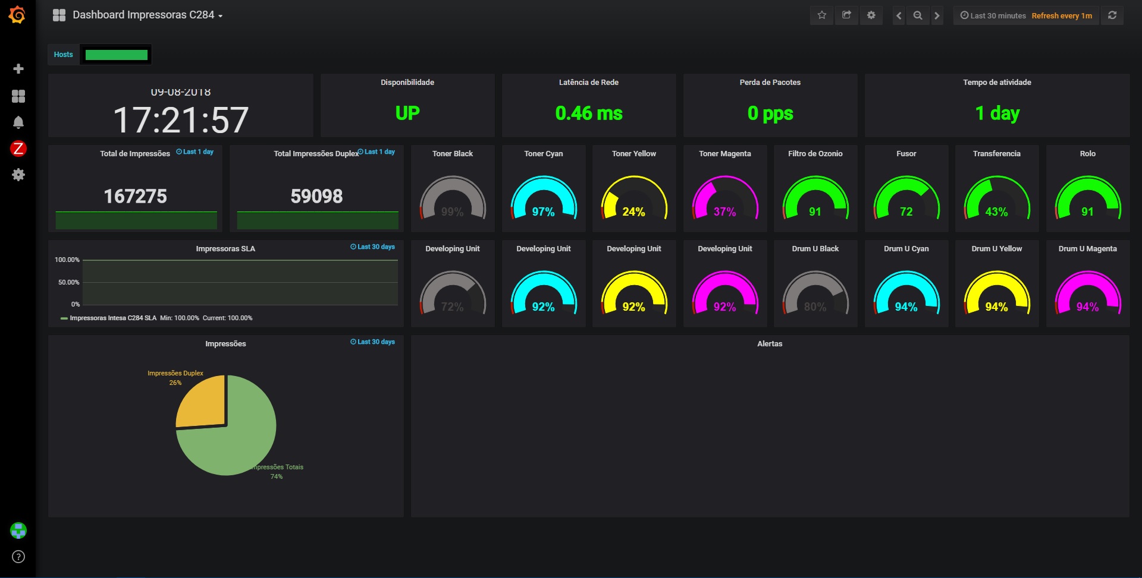Click the Filtro de Ozonio panel title
The width and height of the screenshot is (1142, 578).
[815, 154]
